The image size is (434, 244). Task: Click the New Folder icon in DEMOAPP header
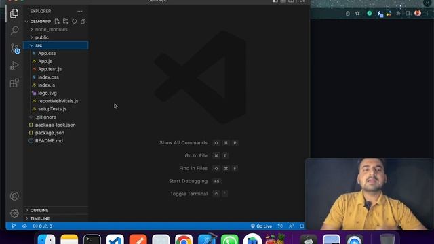(66, 21)
